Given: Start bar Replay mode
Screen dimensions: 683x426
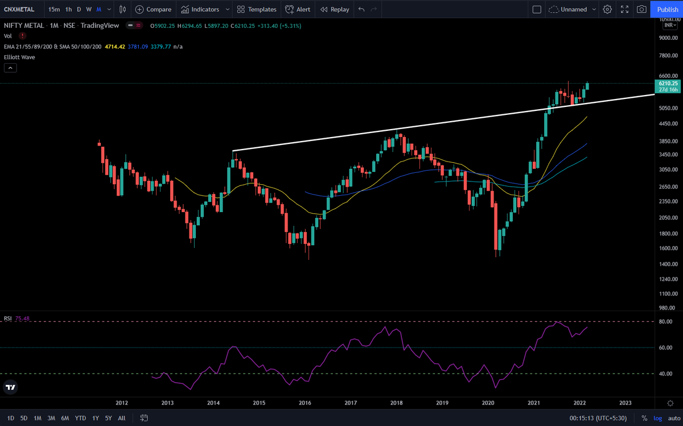Looking at the screenshot, I should 335,9.
